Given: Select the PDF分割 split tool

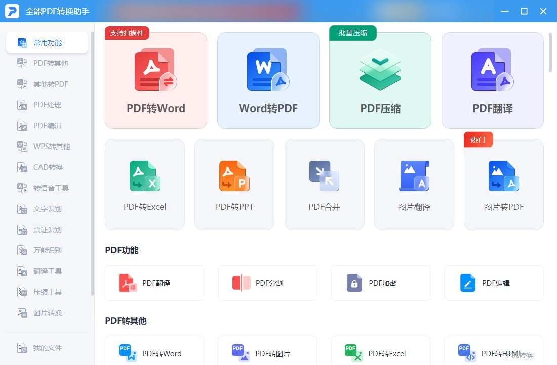Looking at the screenshot, I should (x=267, y=283).
